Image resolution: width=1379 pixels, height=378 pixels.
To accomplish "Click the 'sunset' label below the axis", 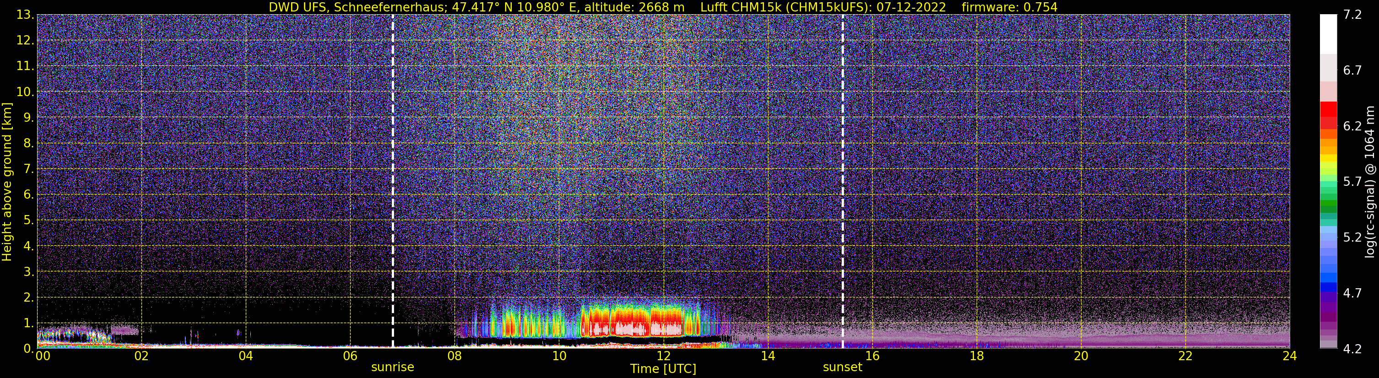I will click(x=842, y=367).
